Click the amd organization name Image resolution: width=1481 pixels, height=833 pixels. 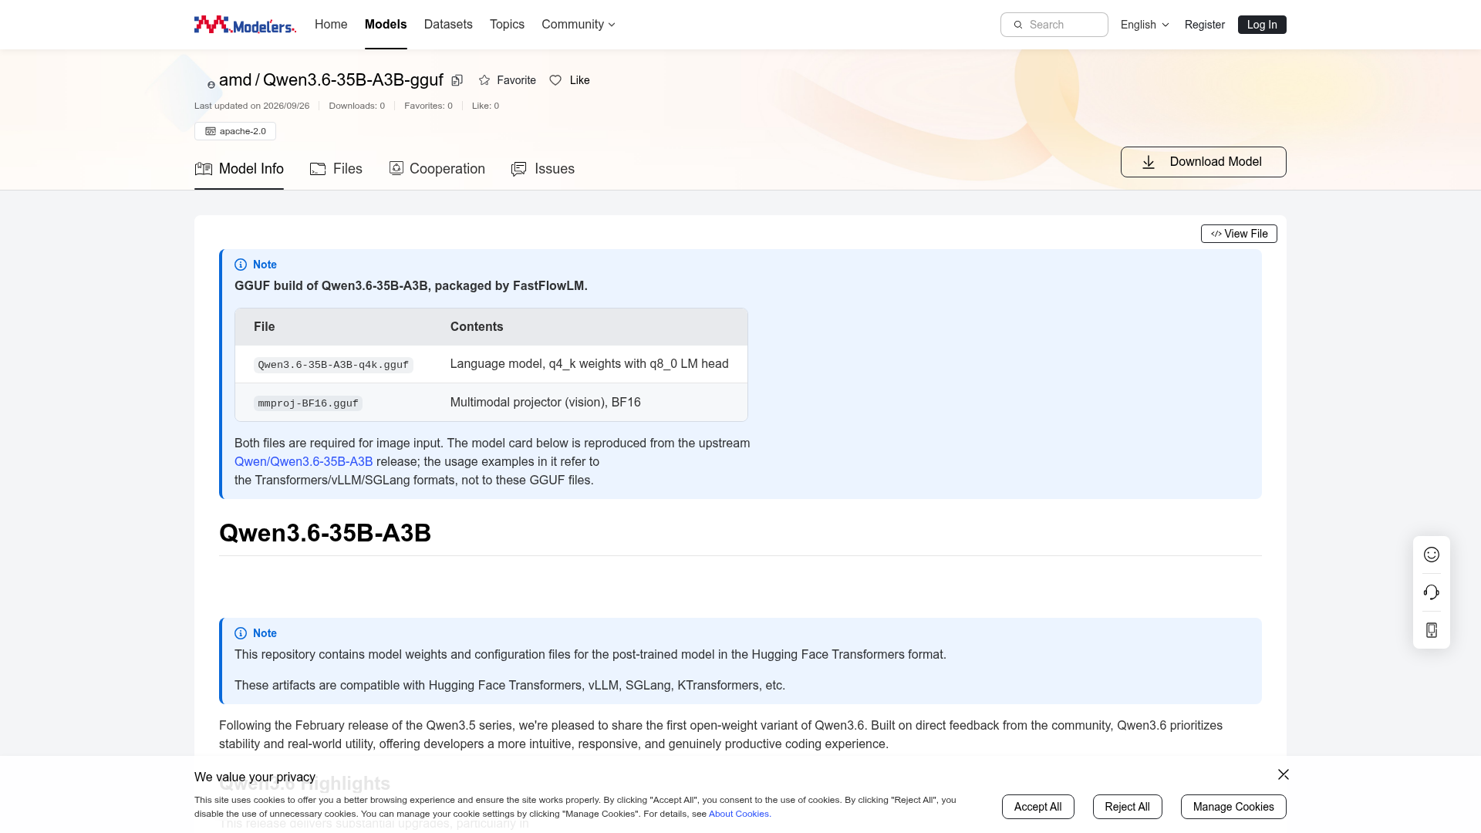[x=235, y=80]
